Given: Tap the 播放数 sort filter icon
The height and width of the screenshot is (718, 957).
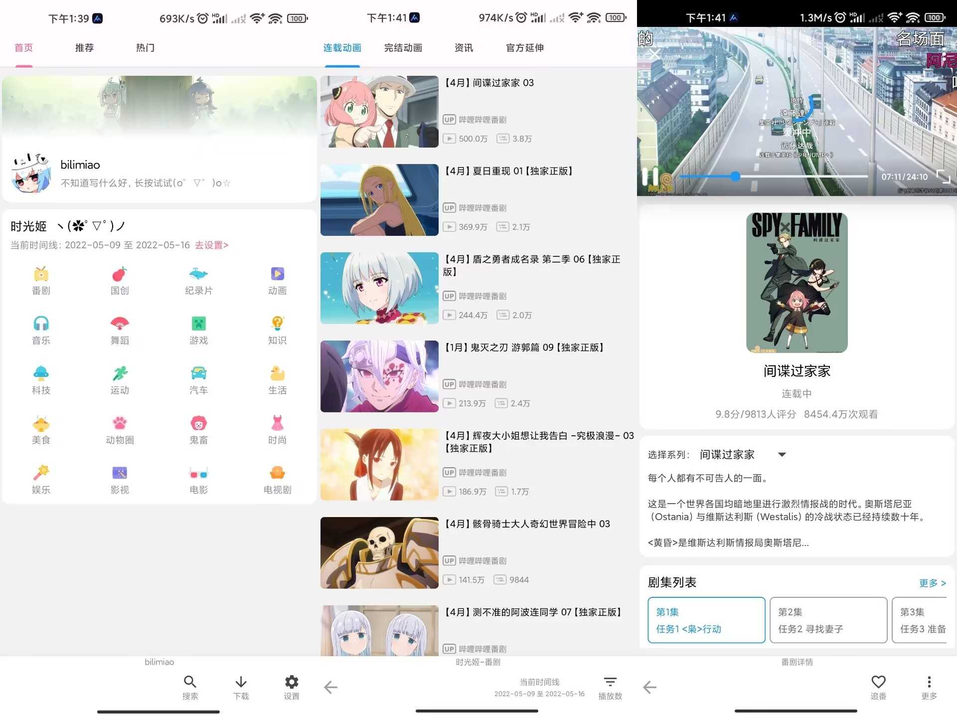Looking at the screenshot, I should click(x=610, y=682).
